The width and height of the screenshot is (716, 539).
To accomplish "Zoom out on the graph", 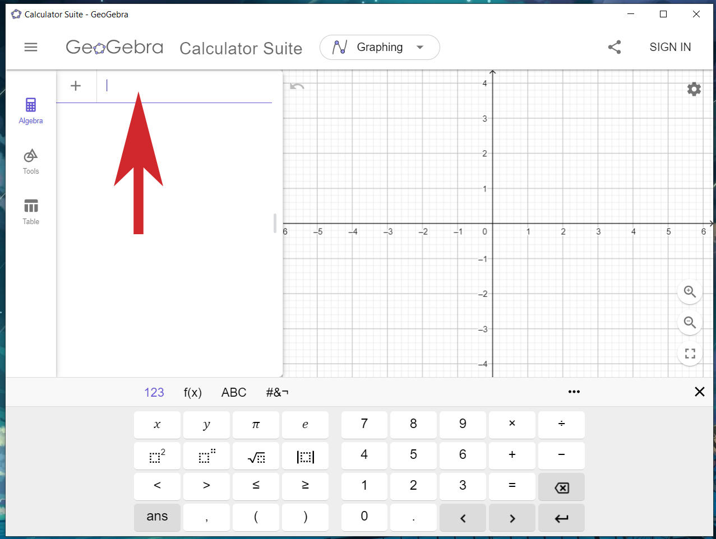I will tap(690, 323).
